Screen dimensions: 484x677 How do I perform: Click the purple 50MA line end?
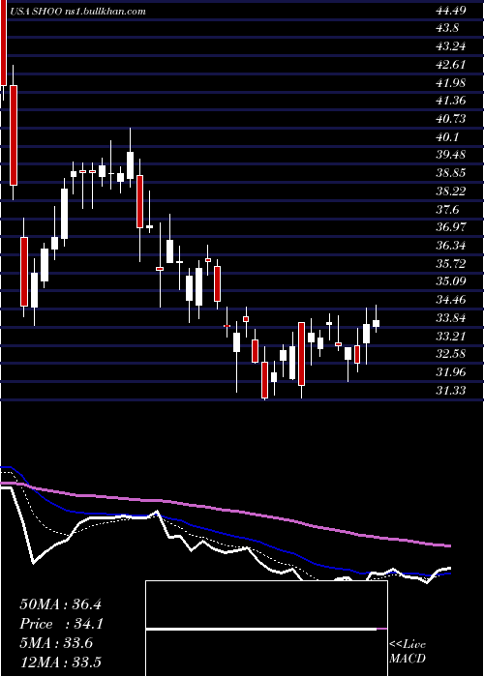(447, 546)
